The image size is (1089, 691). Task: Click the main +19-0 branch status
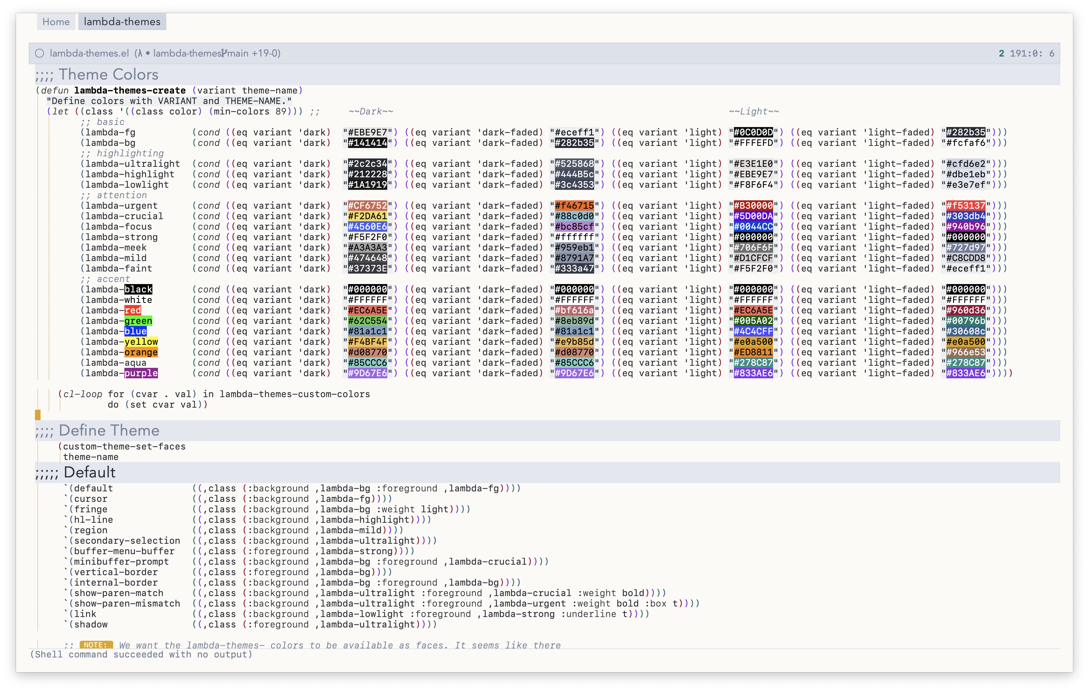pos(254,53)
